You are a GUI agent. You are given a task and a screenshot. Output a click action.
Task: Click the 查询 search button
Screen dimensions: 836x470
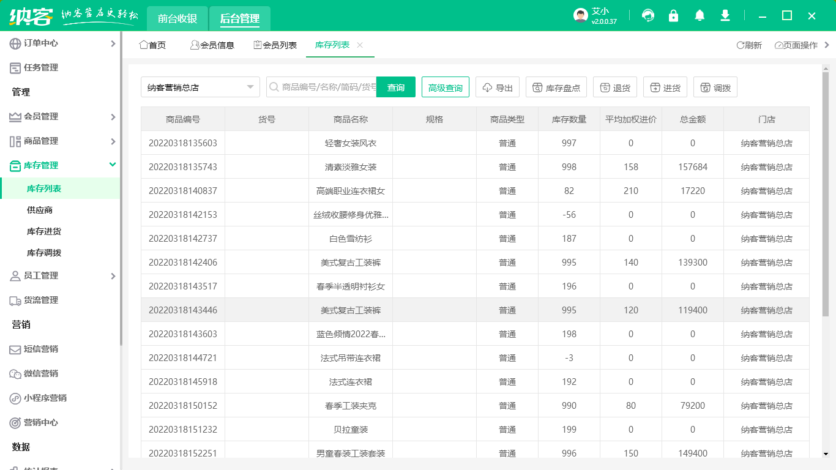(396, 88)
